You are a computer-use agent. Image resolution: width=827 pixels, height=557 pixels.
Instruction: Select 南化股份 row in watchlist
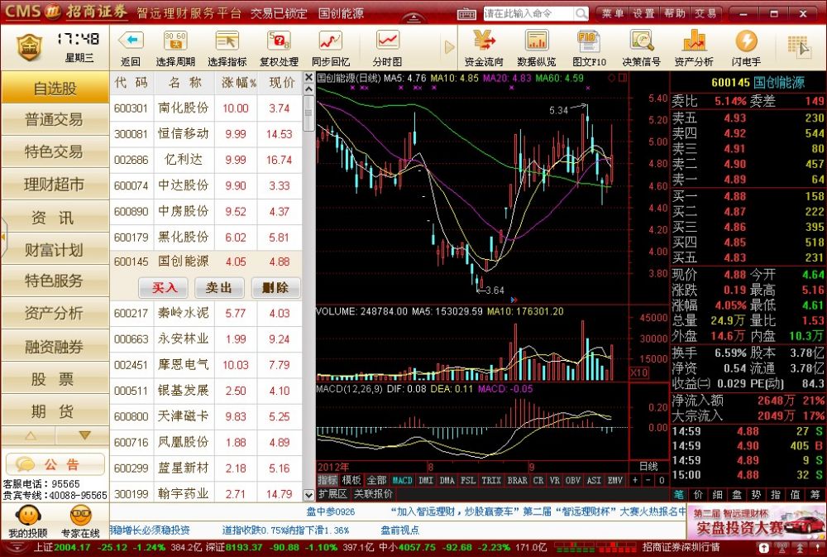click(x=206, y=108)
